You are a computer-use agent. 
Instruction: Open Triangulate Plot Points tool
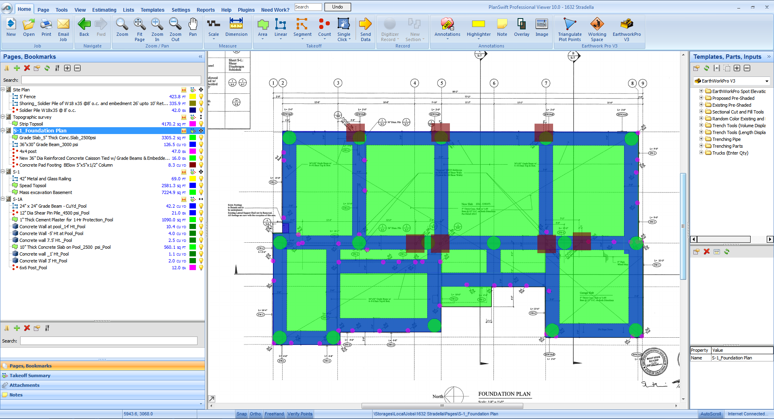[570, 29]
